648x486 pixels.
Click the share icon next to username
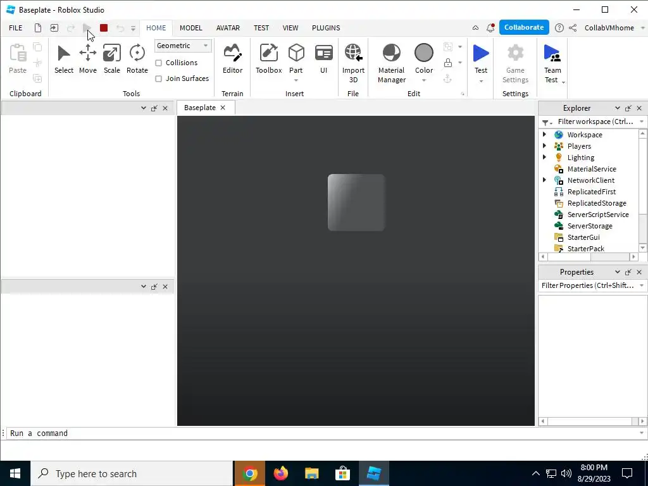pyautogui.click(x=573, y=28)
